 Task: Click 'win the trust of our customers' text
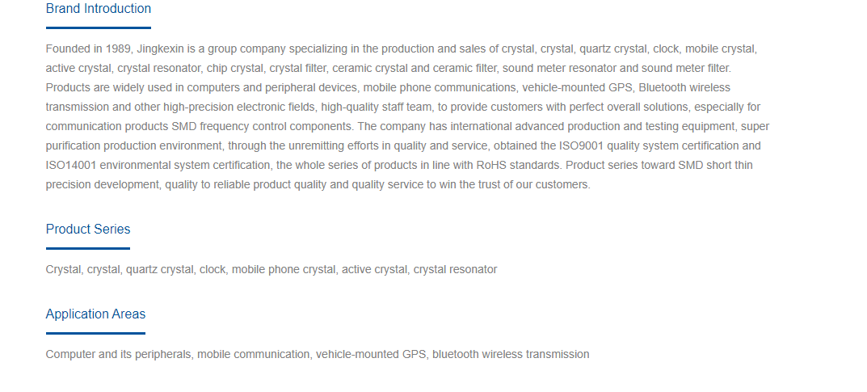514,184
